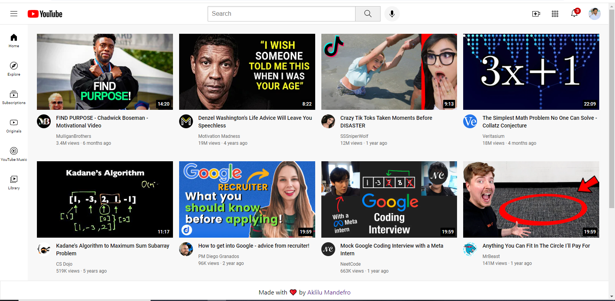Play the 3x+1 Collatz thumbnail
Image resolution: width=615 pixels, height=301 pixels.
(x=531, y=72)
